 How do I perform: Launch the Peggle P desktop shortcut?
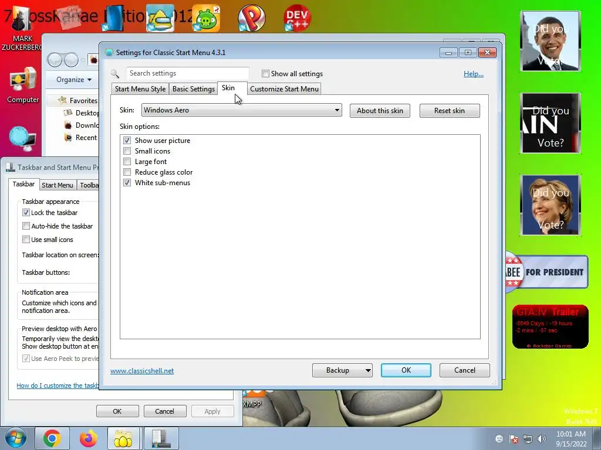pos(251,18)
